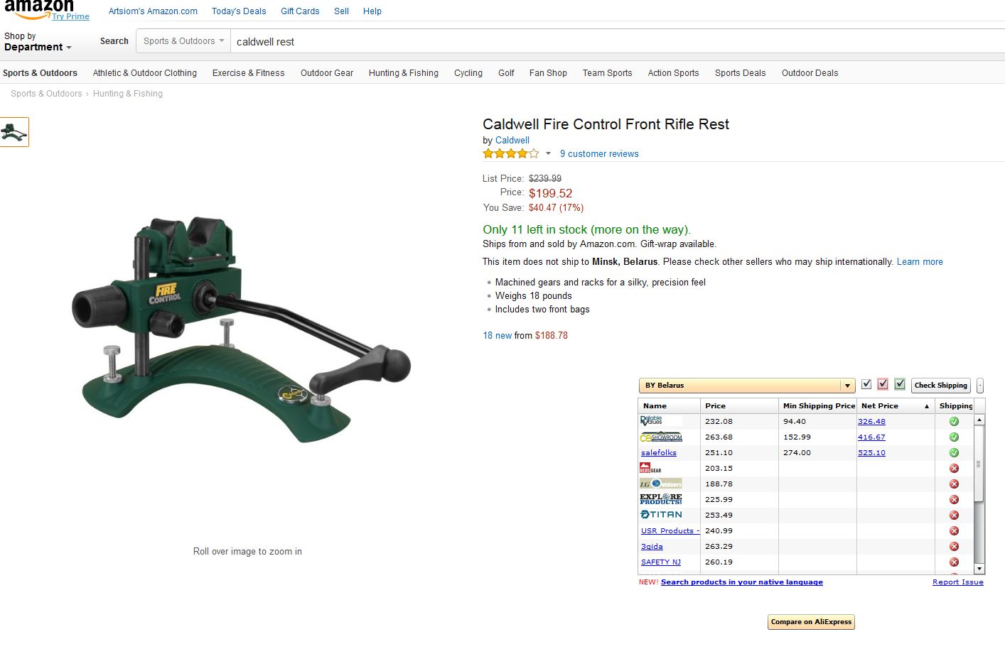Click the Amazon logo in header
The height and width of the screenshot is (649, 1005).
click(39, 8)
